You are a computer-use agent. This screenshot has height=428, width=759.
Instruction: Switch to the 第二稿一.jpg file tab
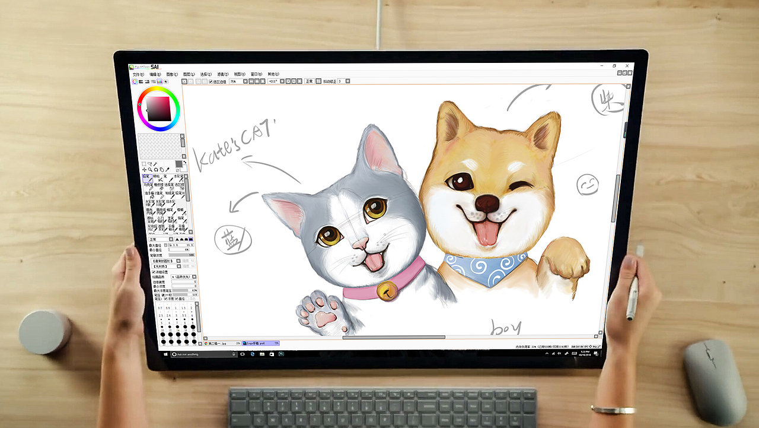tap(223, 343)
